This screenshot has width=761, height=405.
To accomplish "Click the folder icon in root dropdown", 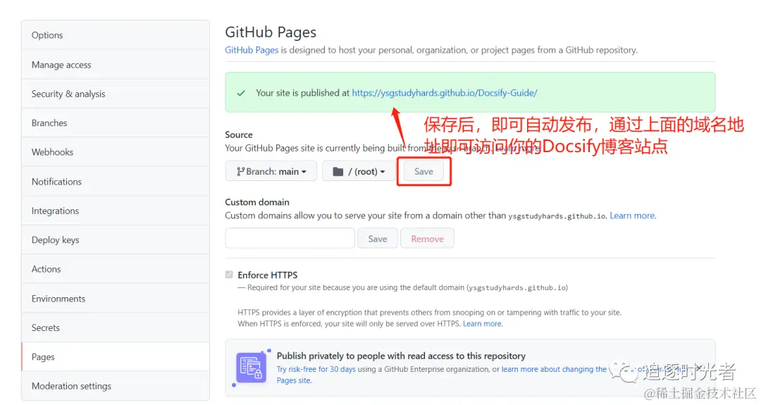I will click(x=338, y=172).
